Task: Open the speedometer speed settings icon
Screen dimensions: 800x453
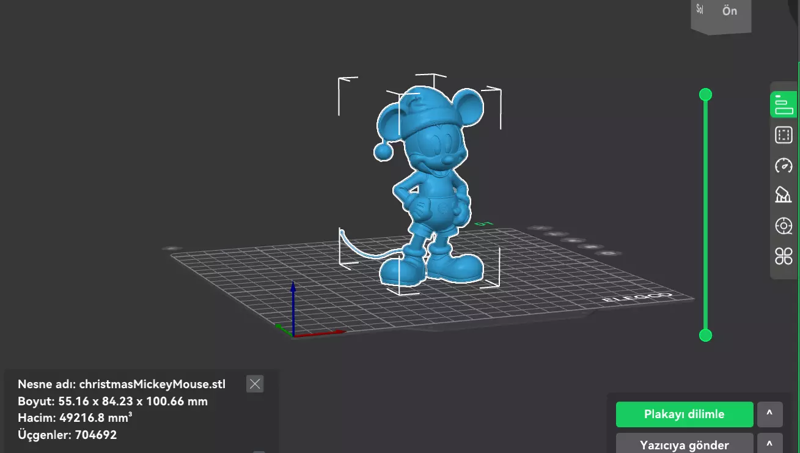Action: [783, 165]
